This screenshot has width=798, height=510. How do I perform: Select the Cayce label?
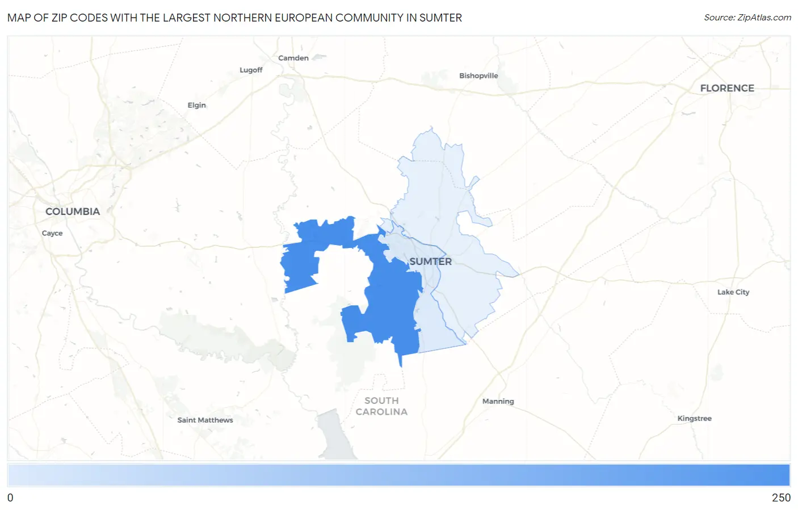click(x=52, y=233)
